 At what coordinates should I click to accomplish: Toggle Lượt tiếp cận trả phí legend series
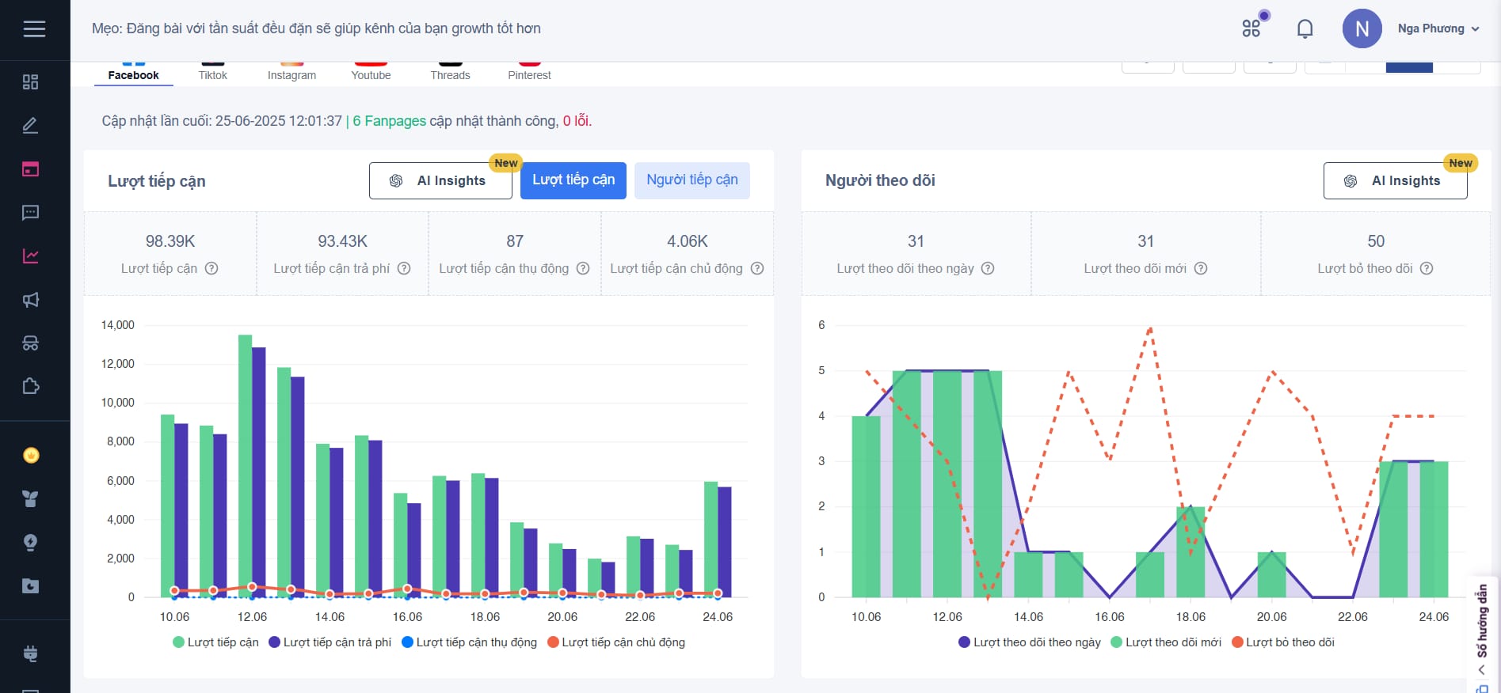[330, 642]
